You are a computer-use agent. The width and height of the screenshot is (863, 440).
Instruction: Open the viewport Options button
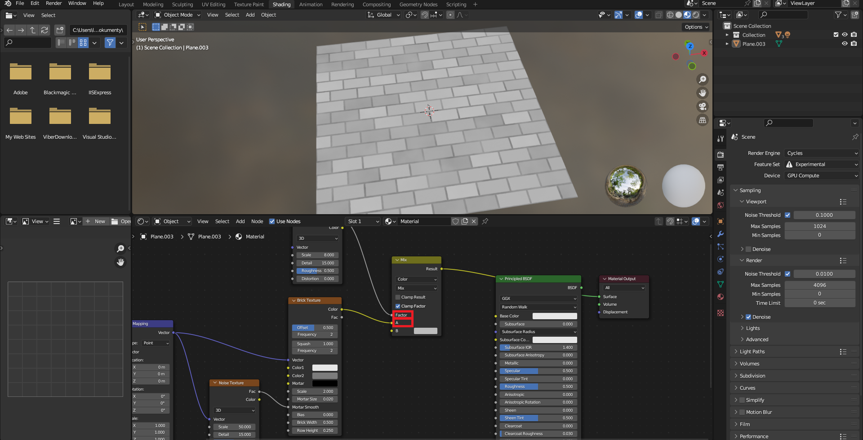pyautogui.click(x=696, y=27)
